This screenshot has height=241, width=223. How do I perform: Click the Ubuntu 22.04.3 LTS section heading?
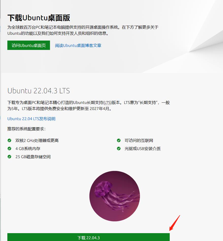point(39,91)
